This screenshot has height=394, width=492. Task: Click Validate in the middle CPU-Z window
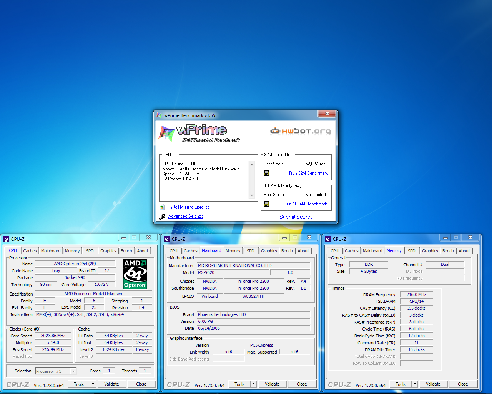coord(272,384)
